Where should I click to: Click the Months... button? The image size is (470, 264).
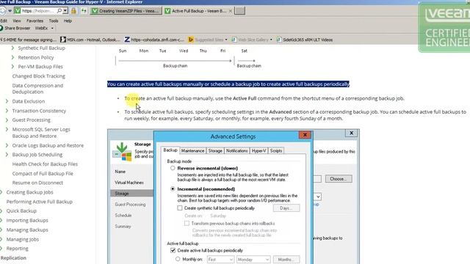coord(286,260)
